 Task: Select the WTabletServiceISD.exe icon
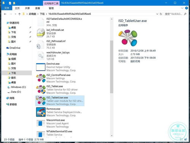coord(41,134)
